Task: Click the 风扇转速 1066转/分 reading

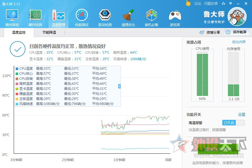Action: (130, 59)
